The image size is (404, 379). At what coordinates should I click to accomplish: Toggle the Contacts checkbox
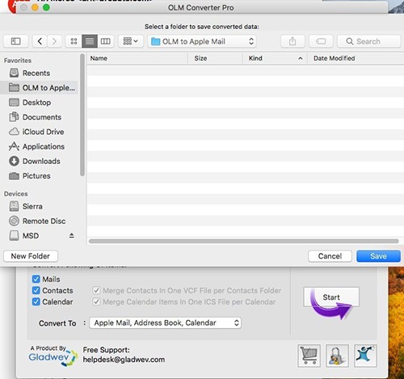point(36,290)
